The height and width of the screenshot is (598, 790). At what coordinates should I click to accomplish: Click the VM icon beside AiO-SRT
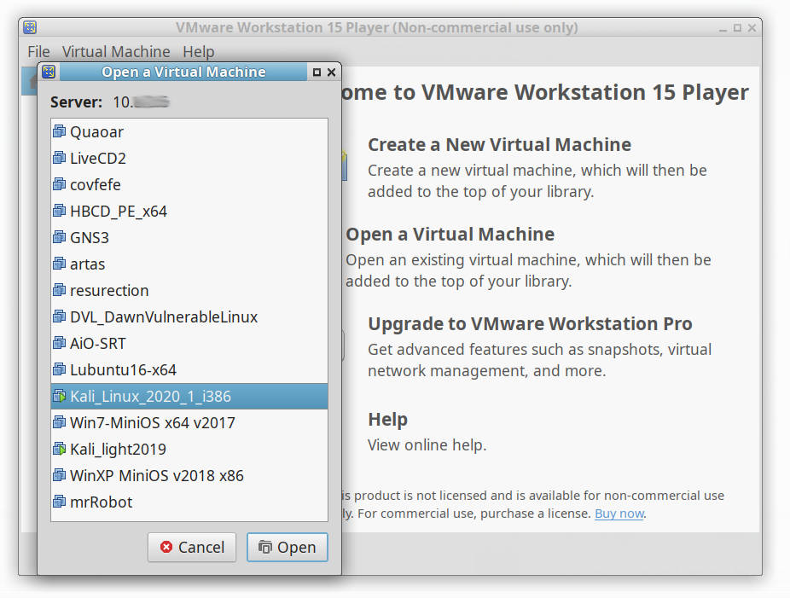60,343
